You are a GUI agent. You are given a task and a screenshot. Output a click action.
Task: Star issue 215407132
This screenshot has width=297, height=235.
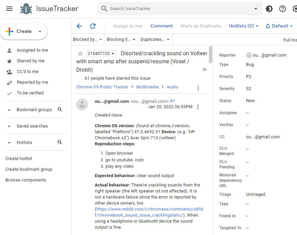80,54
